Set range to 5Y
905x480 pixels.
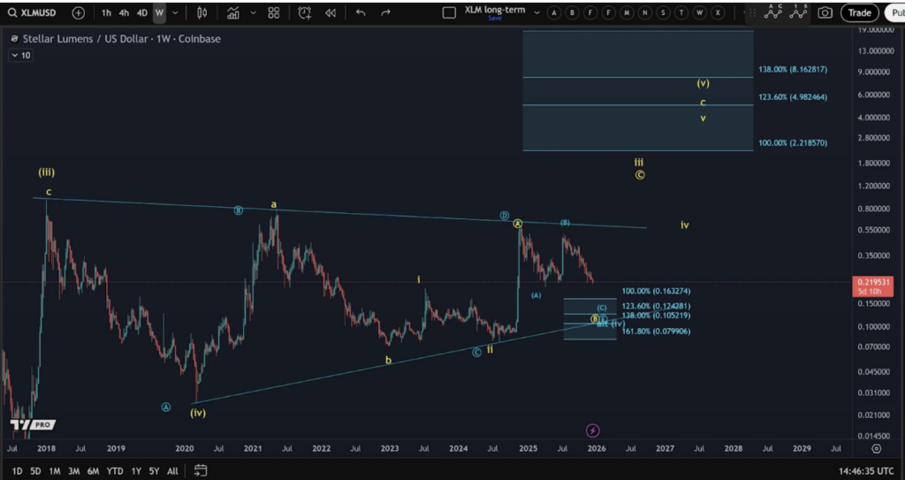point(154,471)
